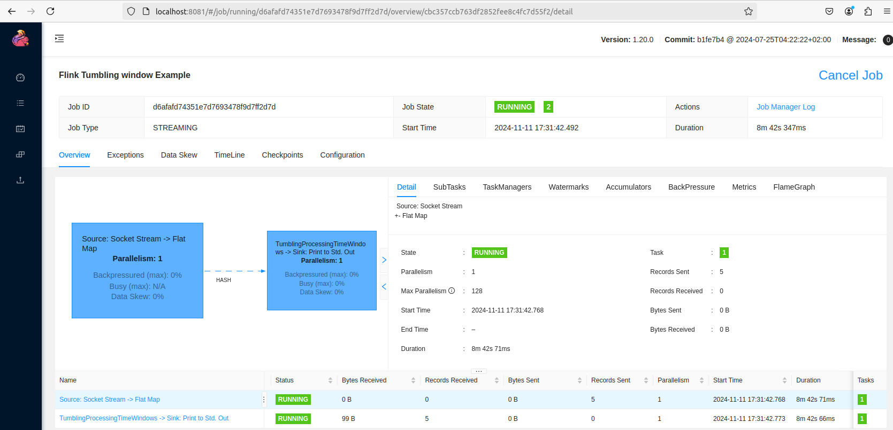The height and width of the screenshot is (430, 893).
Task: Click the ellipsis resize handle above table
Action: [x=479, y=371]
